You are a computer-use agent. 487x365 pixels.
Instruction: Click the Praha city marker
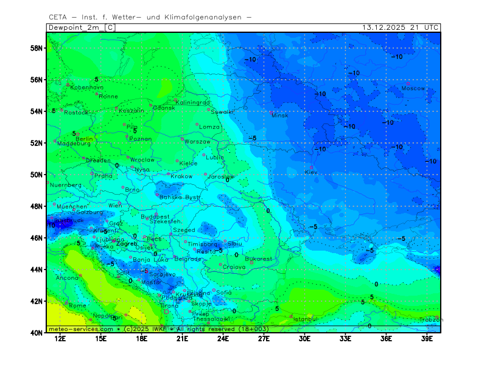point(93,173)
